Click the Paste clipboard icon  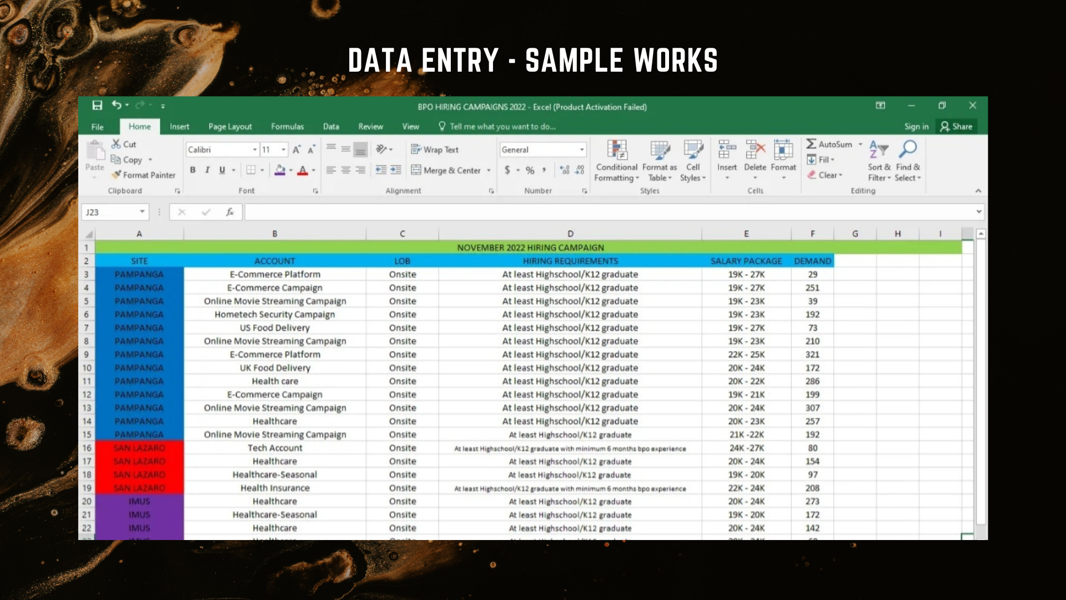pyautogui.click(x=95, y=150)
